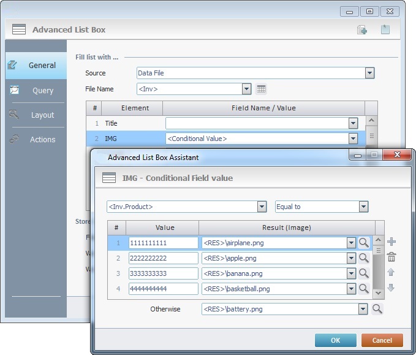Click the export icon in Advanced List Box header
The width and height of the screenshot is (416, 355).
(362, 29)
